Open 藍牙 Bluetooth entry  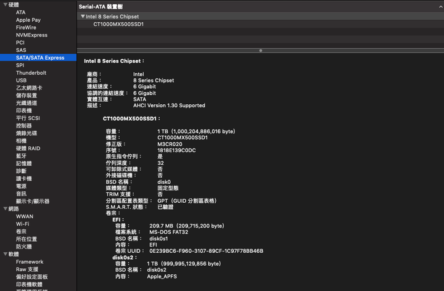tap(21, 156)
